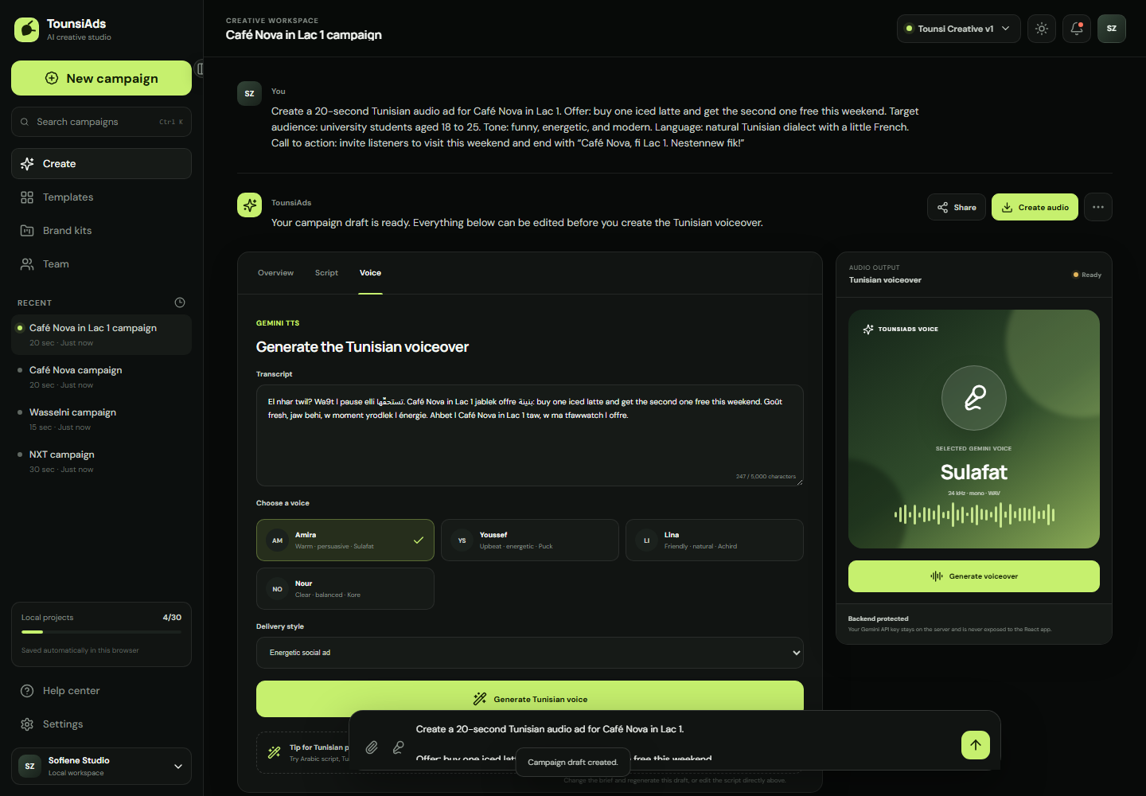1146x796 pixels.
Task: Open the Tounsi Creative v1 model dropdown
Action: point(959,29)
